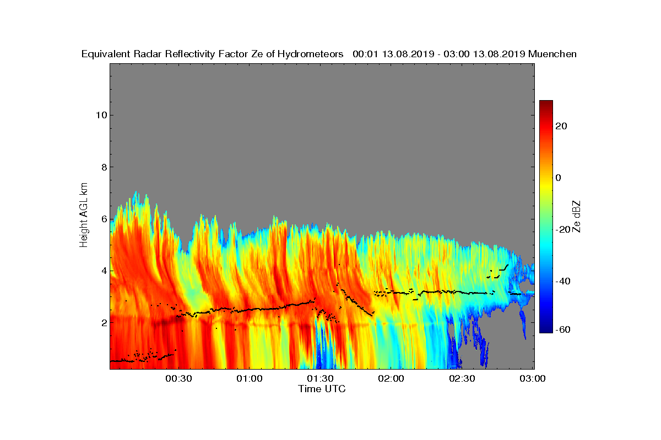Click the '02:00' time tick label

pyautogui.click(x=391, y=379)
